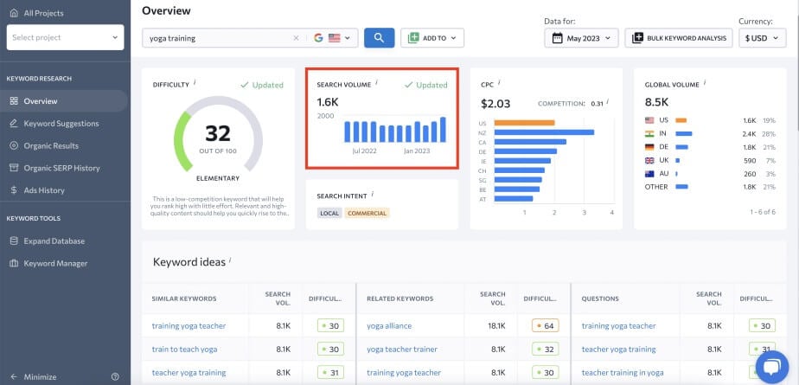Open the May 2023 date dropdown
The width and height of the screenshot is (799, 385).
pyautogui.click(x=581, y=38)
